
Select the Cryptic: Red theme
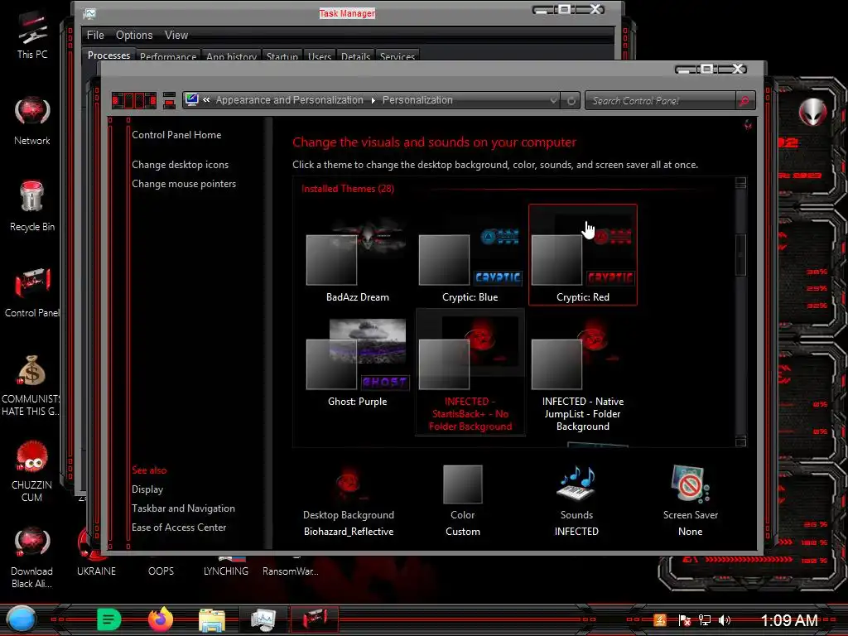pos(582,255)
